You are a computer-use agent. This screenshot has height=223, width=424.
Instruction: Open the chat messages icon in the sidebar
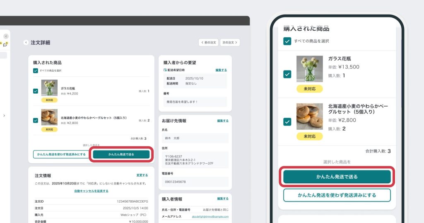tap(5, 44)
